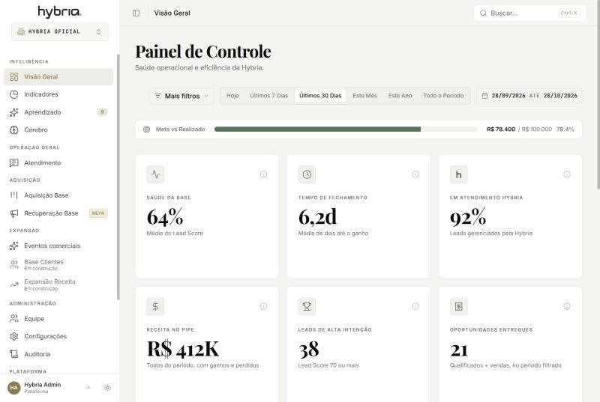Click the Visão Geral grid icon
The image size is (600, 402).
click(x=14, y=77)
